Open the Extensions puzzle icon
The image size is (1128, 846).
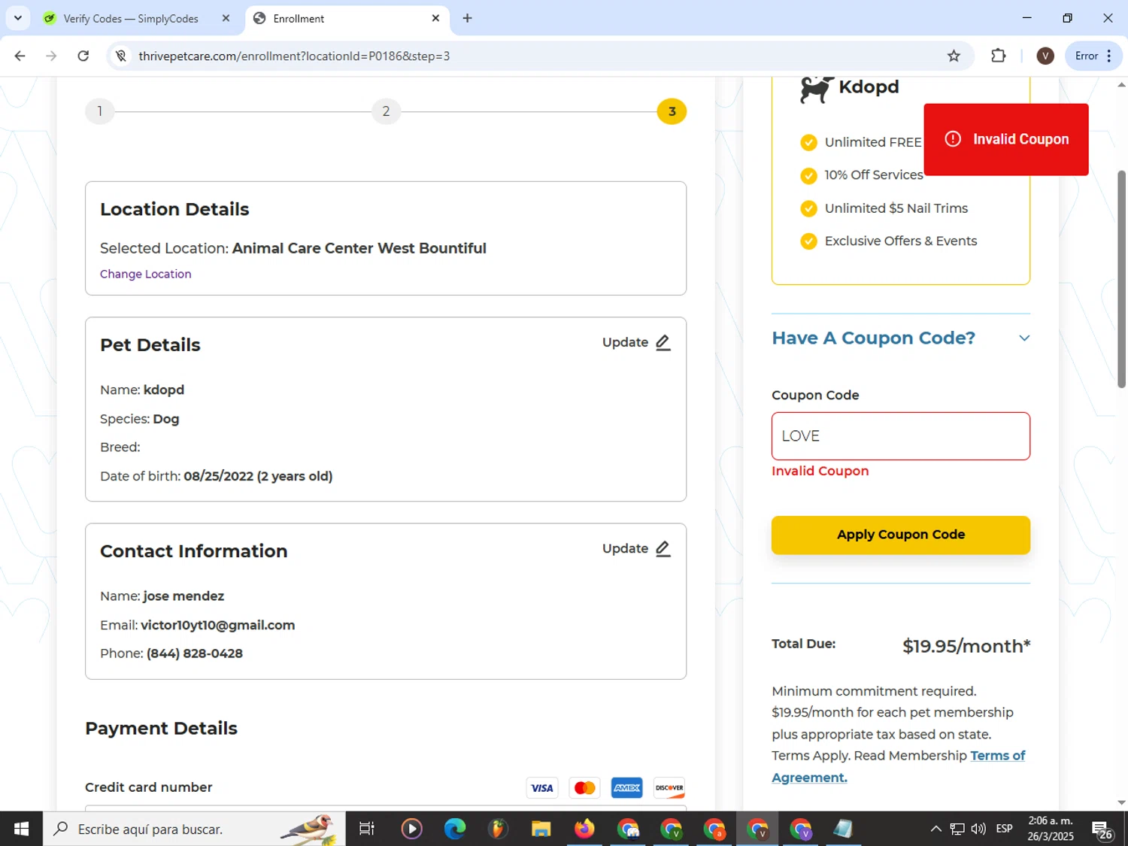pos(999,56)
